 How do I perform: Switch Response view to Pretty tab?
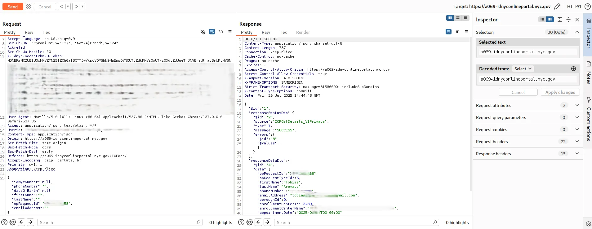pyautogui.click(x=247, y=32)
